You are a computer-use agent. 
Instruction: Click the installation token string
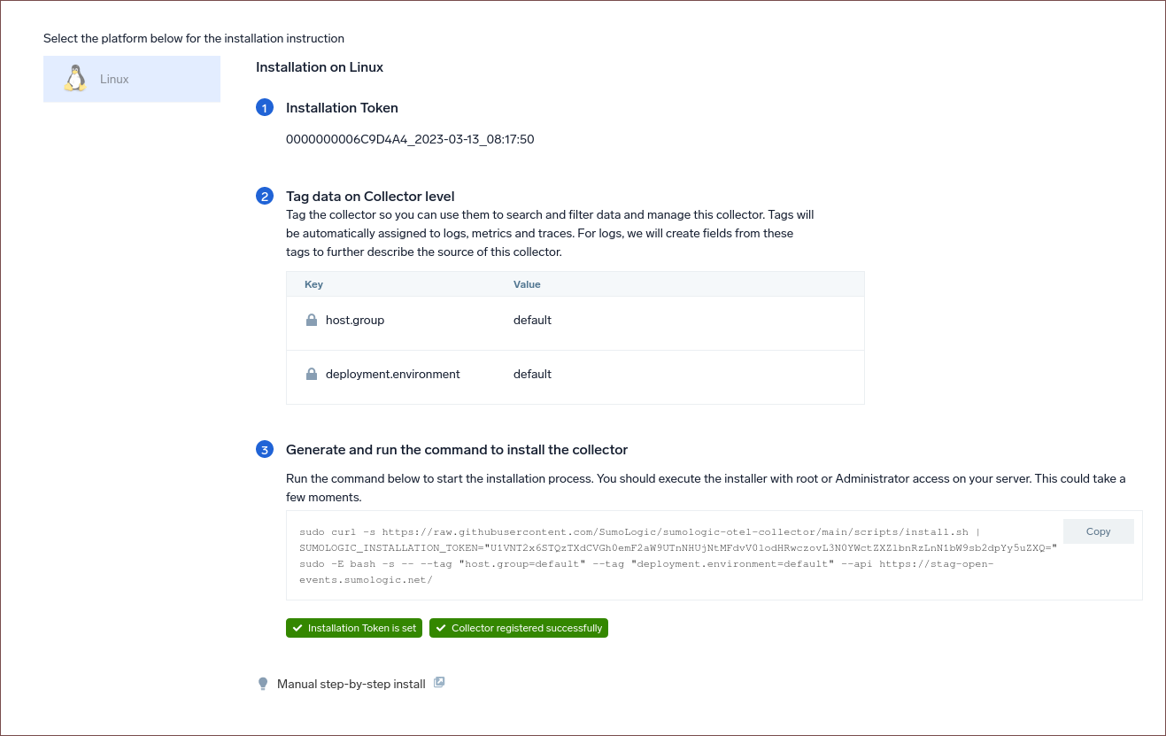410,139
